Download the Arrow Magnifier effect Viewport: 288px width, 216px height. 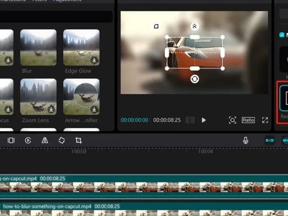pyautogui.click(x=94, y=110)
